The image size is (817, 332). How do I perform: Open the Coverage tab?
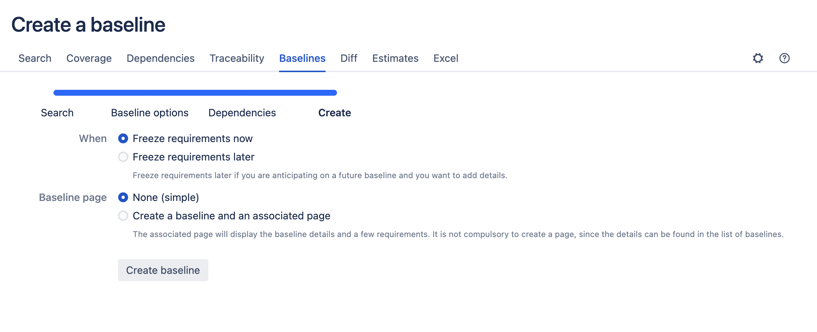click(x=89, y=59)
